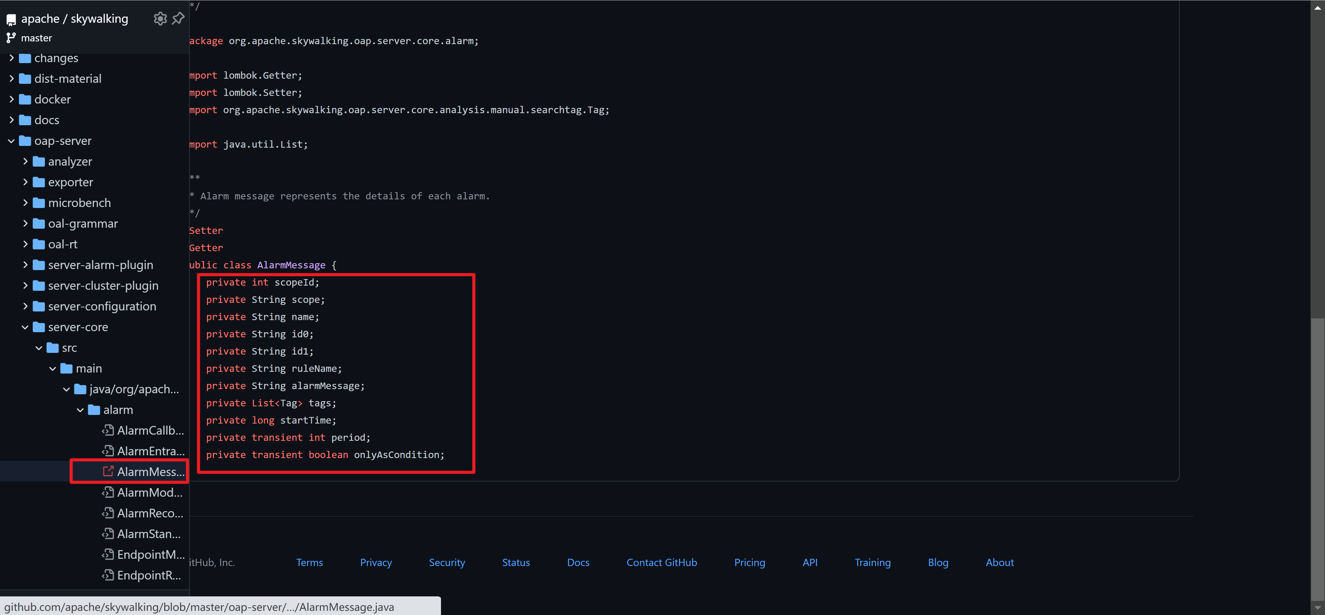
Task: Open the Octotree settings gear icon
Action: coord(160,19)
